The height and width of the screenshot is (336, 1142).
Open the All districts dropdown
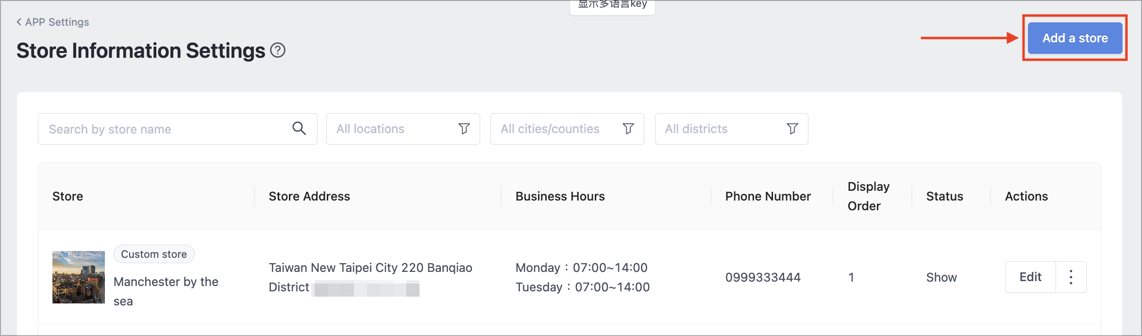point(731,129)
